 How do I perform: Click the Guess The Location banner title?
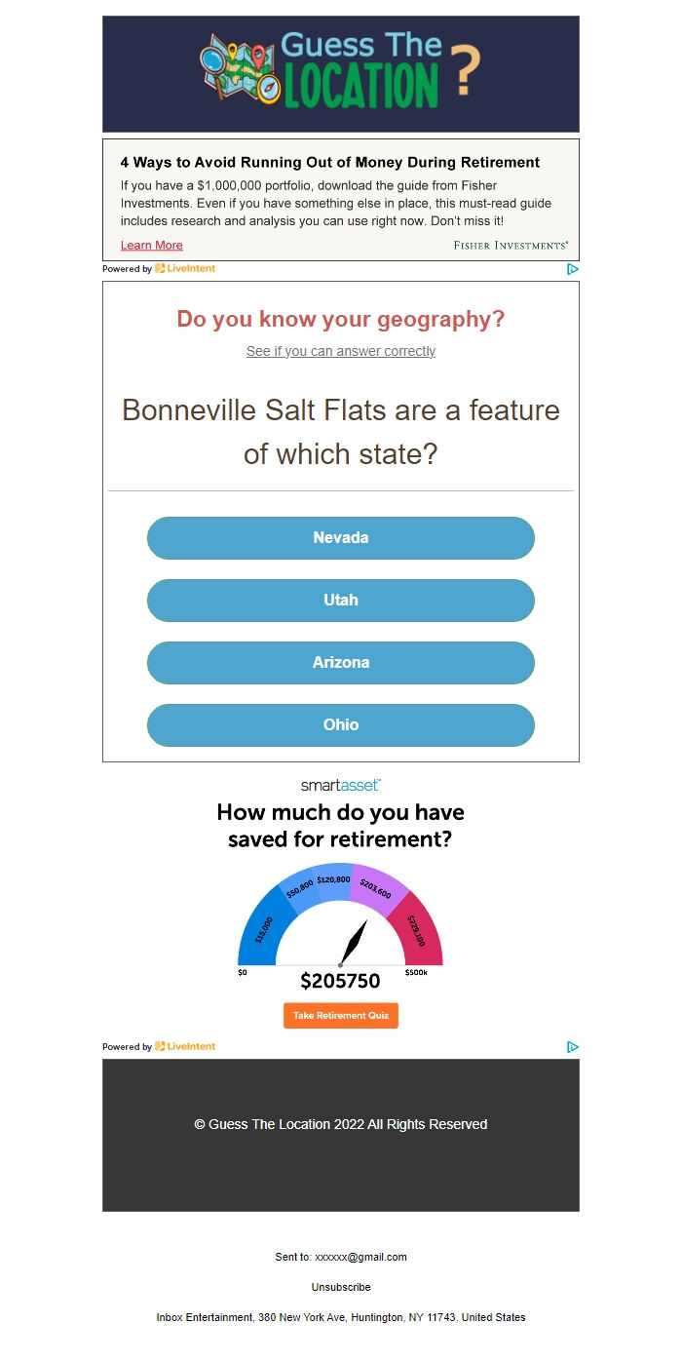(x=361, y=70)
